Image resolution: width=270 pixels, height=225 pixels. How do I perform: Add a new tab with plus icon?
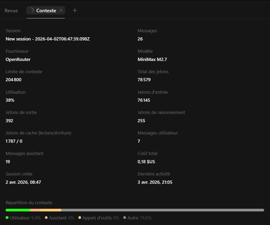click(75, 10)
